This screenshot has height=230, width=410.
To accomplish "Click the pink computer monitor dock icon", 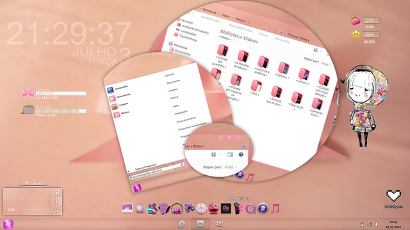I will pos(127,208).
